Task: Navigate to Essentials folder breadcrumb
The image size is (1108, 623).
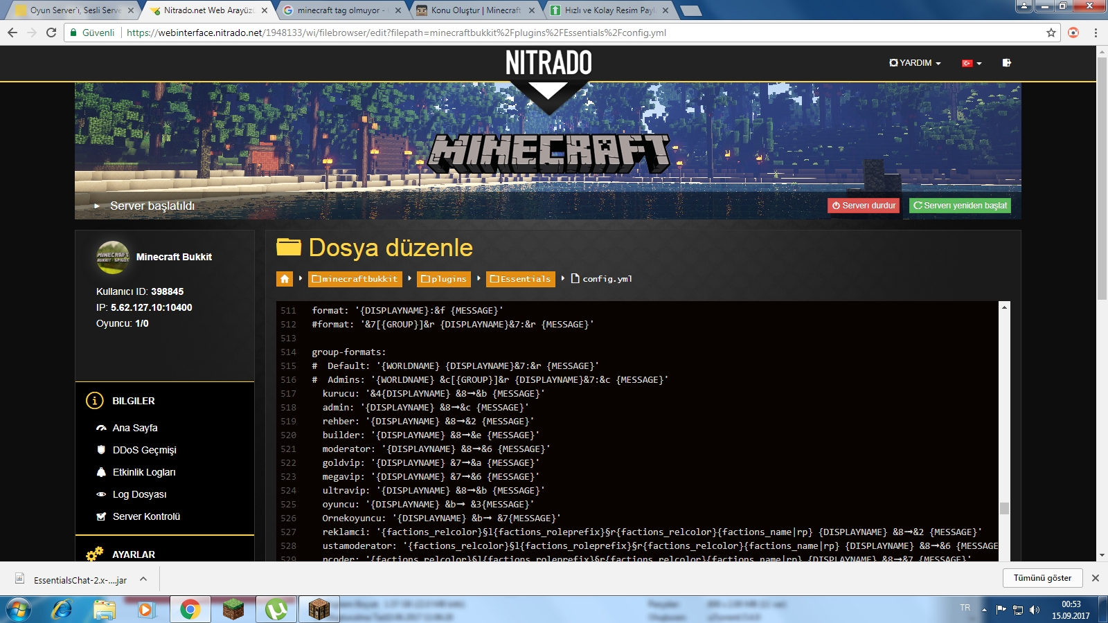Action: [521, 279]
